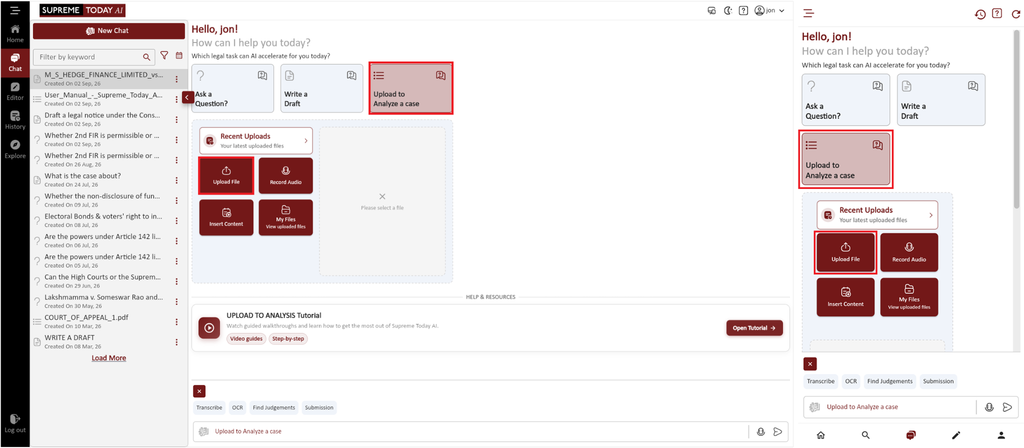Select Upload to Analyze a case card in main panel

coord(410,88)
